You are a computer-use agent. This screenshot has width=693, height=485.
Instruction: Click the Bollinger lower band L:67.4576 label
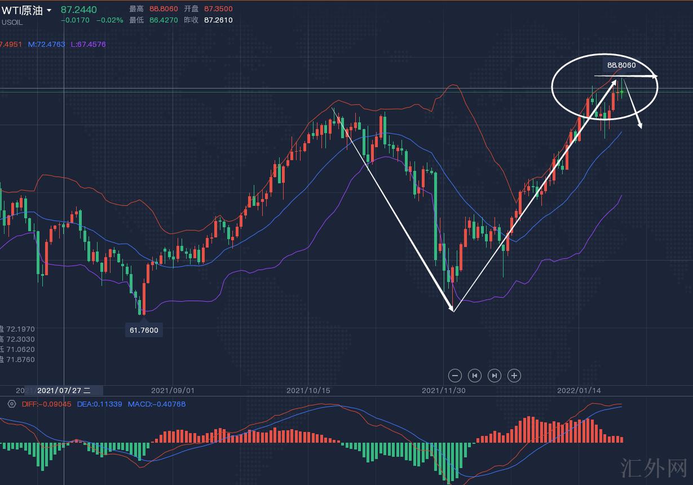click(88, 44)
